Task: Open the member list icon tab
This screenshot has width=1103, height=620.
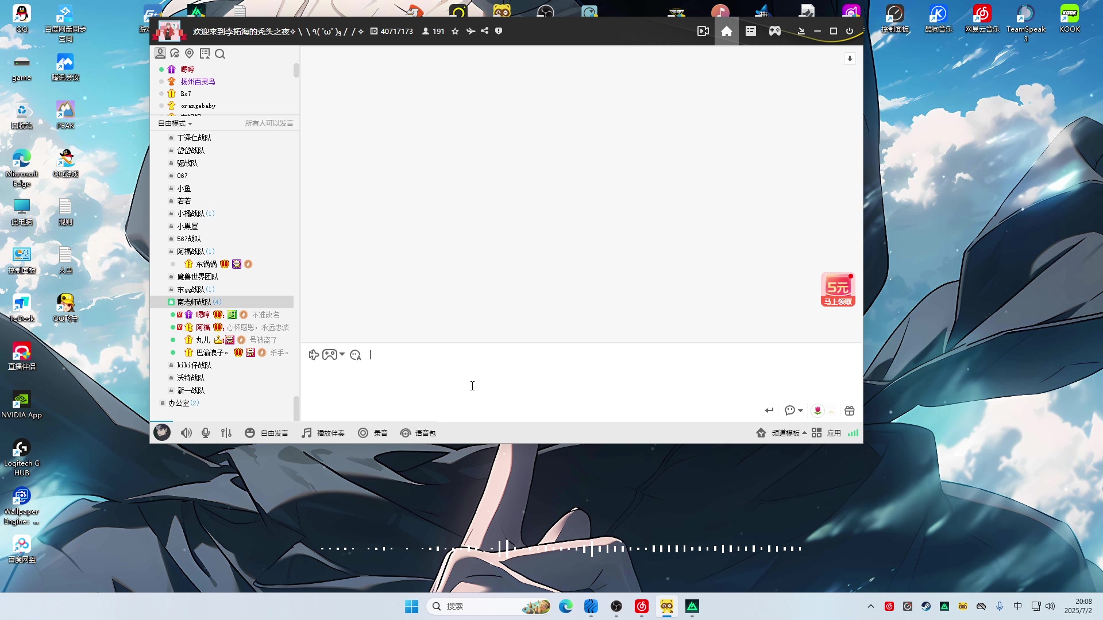Action: coord(160,53)
